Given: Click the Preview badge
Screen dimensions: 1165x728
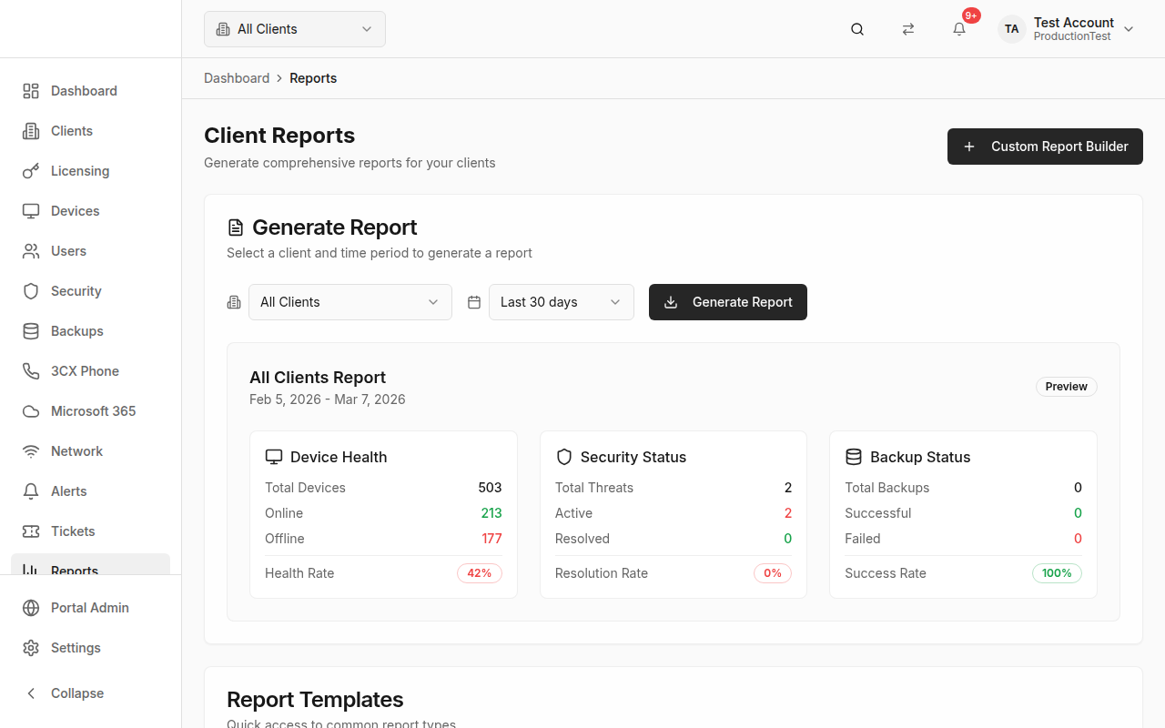Looking at the screenshot, I should [1067, 387].
